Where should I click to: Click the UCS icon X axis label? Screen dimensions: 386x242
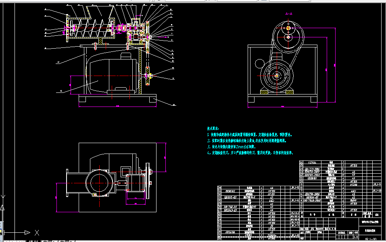point(37,233)
